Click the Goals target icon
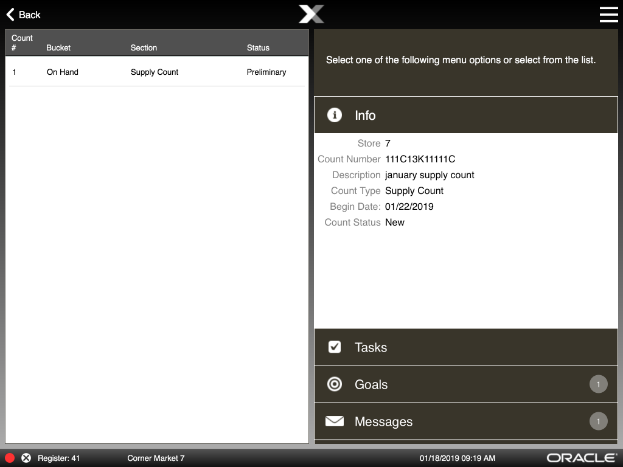The image size is (623, 467). [x=335, y=384]
